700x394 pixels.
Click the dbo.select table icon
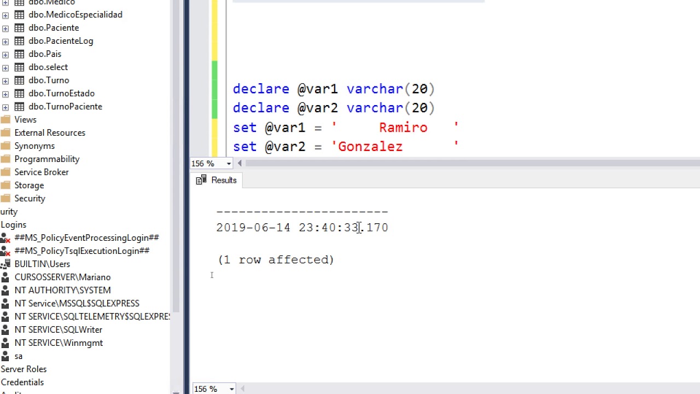pos(19,67)
